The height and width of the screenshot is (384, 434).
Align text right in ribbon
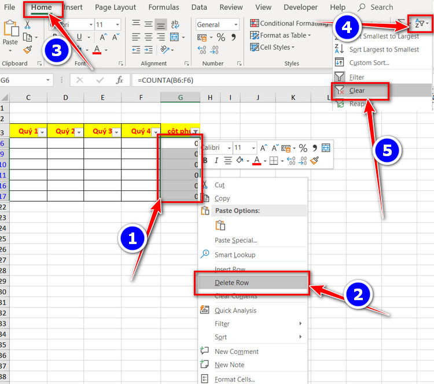pos(161,37)
